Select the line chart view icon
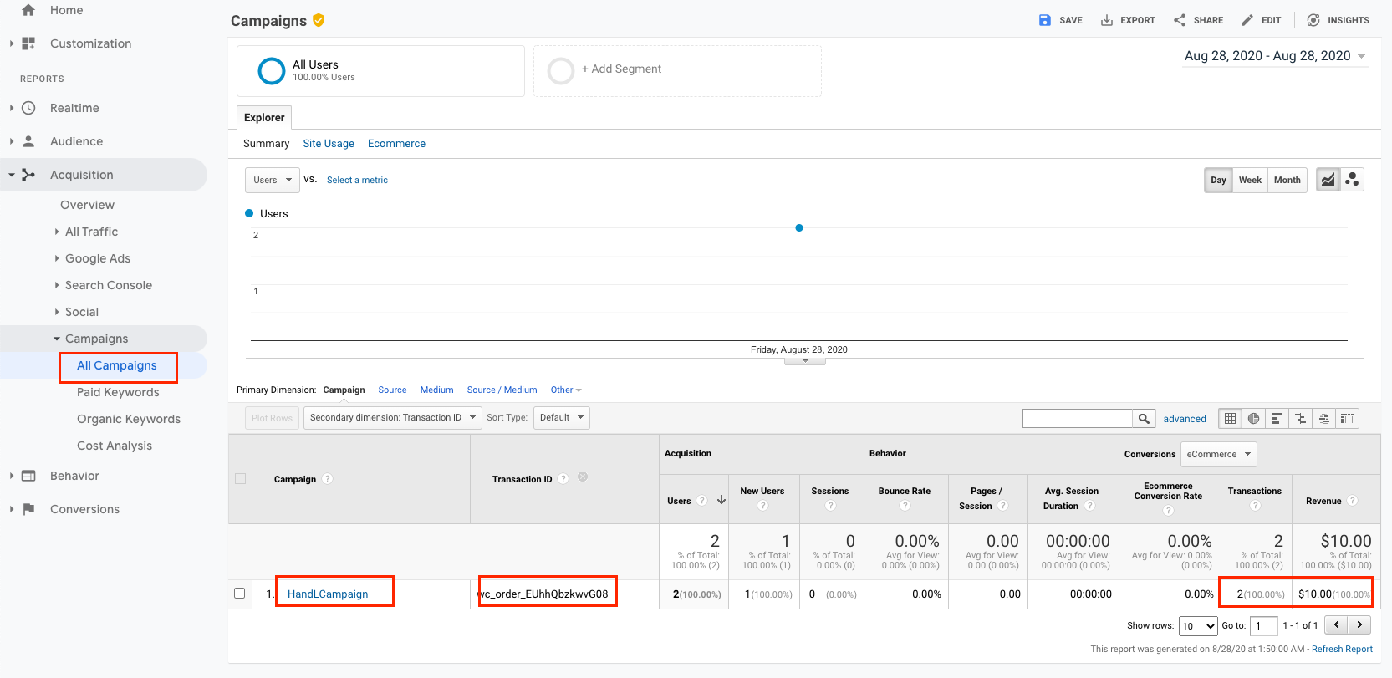The image size is (1392, 678). pyautogui.click(x=1328, y=180)
